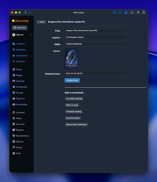
Task: Open Notes in the sidebar
Action: click(17, 147)
